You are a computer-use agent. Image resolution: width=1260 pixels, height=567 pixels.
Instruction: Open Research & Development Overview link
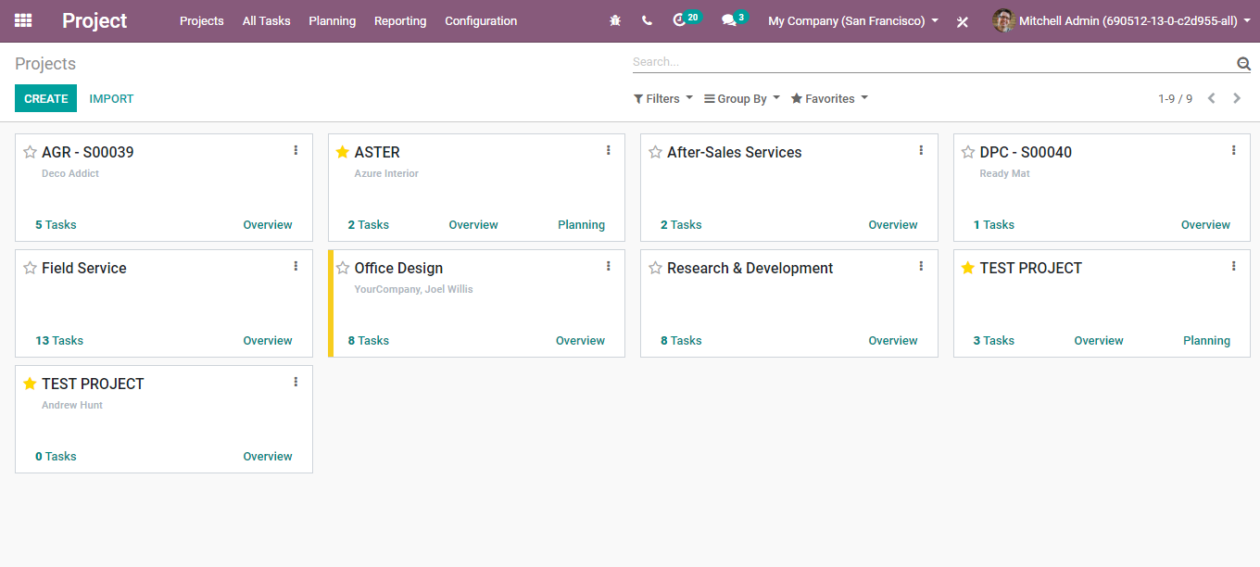[893, 341]
